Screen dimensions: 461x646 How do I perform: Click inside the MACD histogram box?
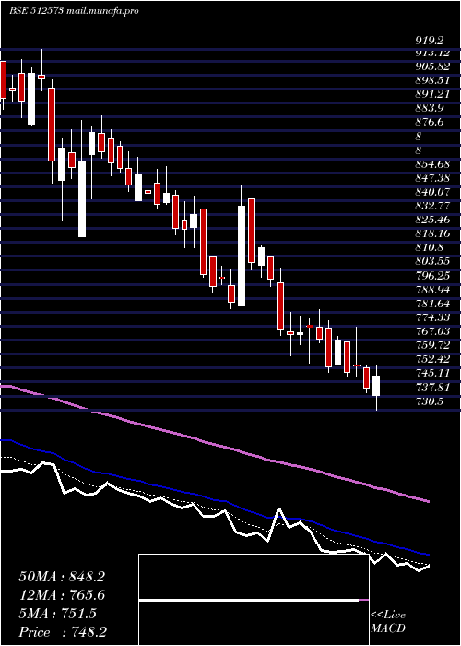[x=254, y=600]
